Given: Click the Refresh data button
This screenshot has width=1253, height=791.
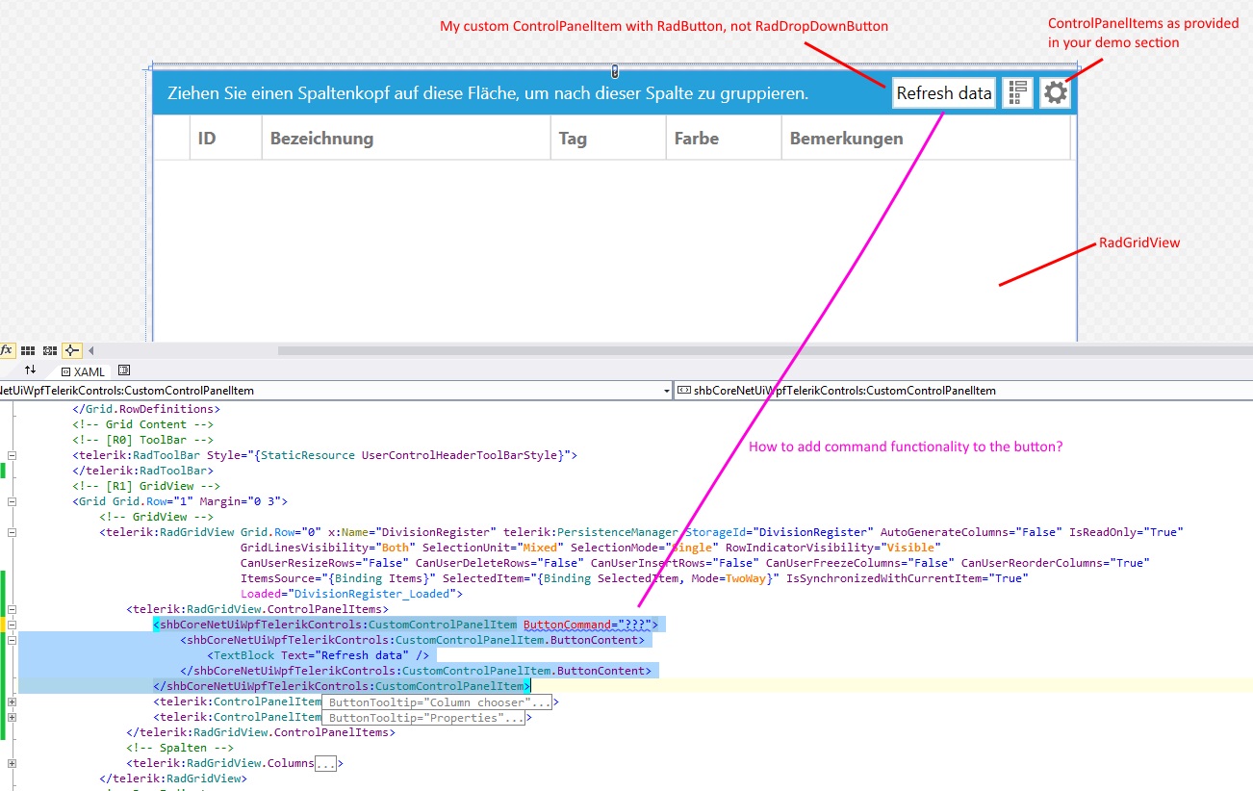Looking at the screenshot, I should tap(943, 93).
